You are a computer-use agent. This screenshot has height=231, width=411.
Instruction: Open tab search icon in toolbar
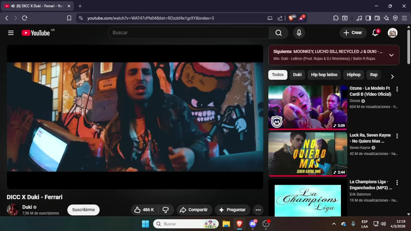[345, 18]
